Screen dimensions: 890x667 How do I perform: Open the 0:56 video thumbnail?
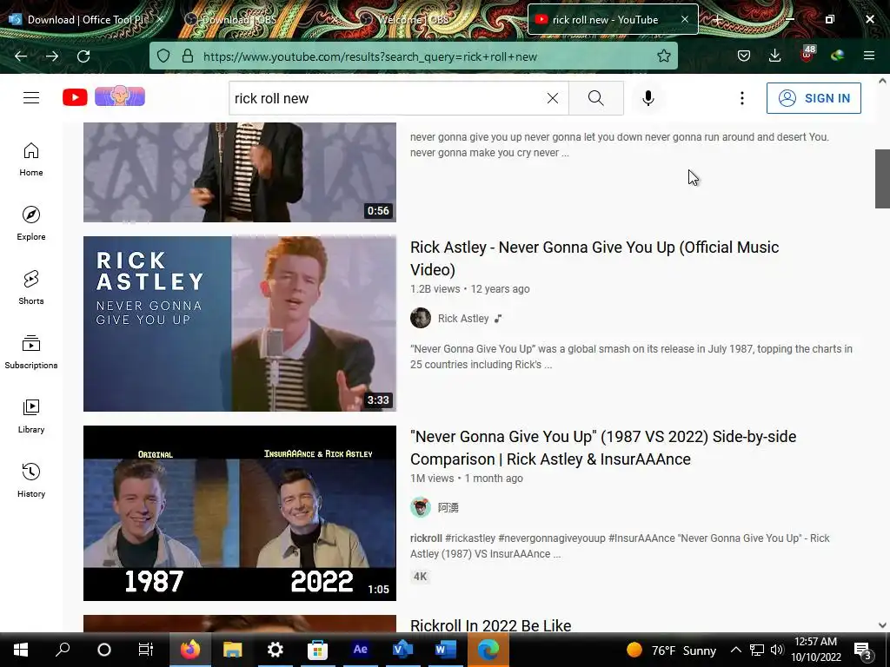click(240, 172)
